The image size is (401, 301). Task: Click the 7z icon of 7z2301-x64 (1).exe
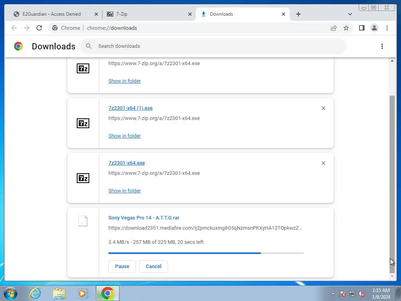click(83, 123)
